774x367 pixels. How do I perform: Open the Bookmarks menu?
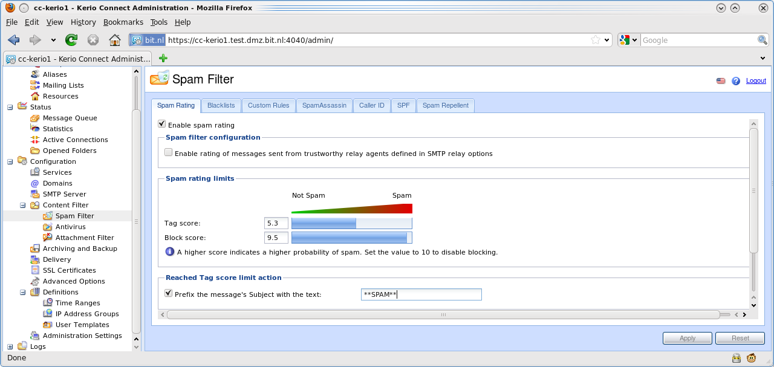(x=123, y=22)
